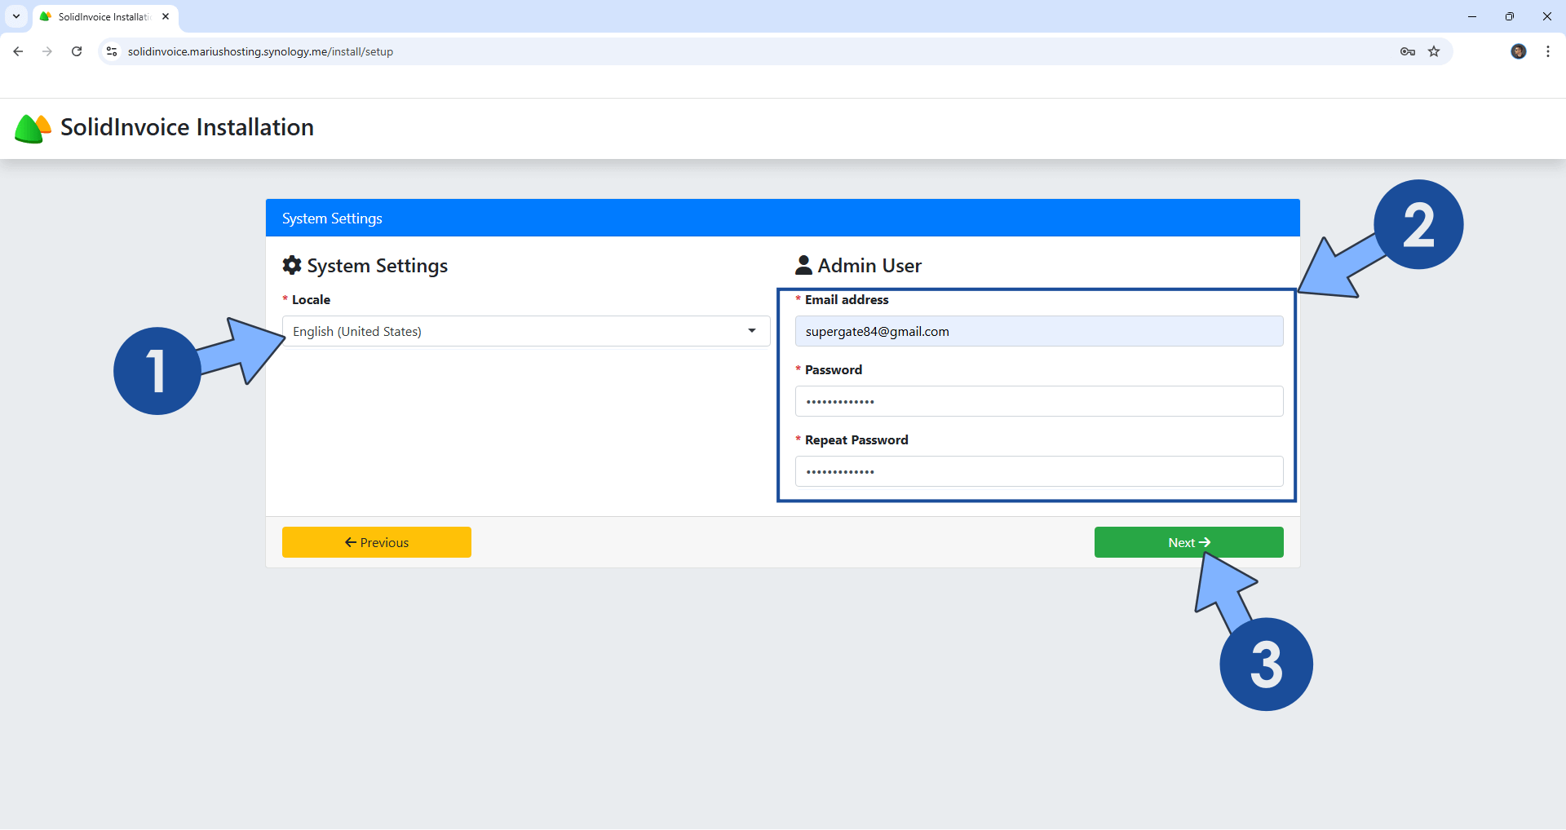Click the Email address field
This screenshot has height=830, width=1566.
(x=1039, y=331)
